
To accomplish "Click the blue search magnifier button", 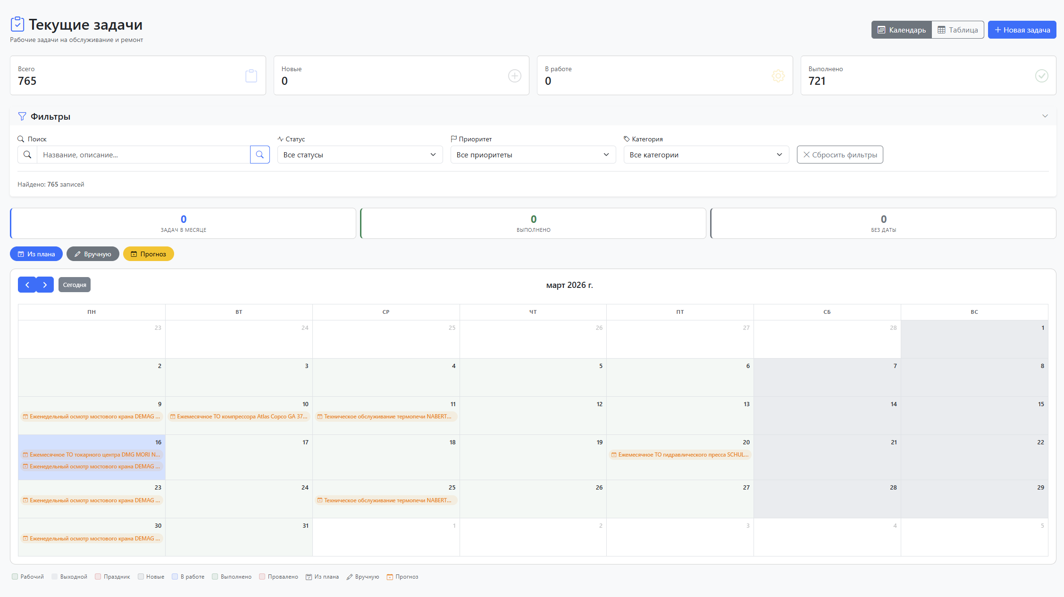I will click(260, 155).
